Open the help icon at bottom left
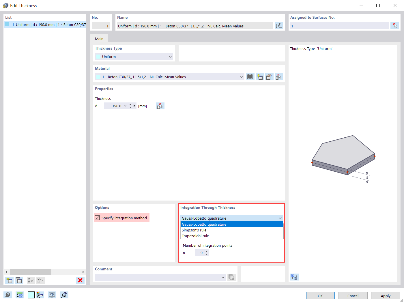Viewport: 404px width, 303px height. 8,295
